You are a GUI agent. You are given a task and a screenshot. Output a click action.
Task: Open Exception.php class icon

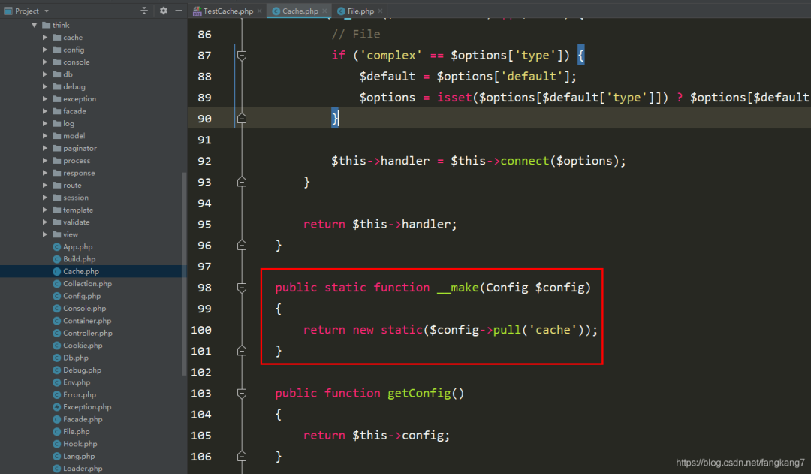point(57,406)
